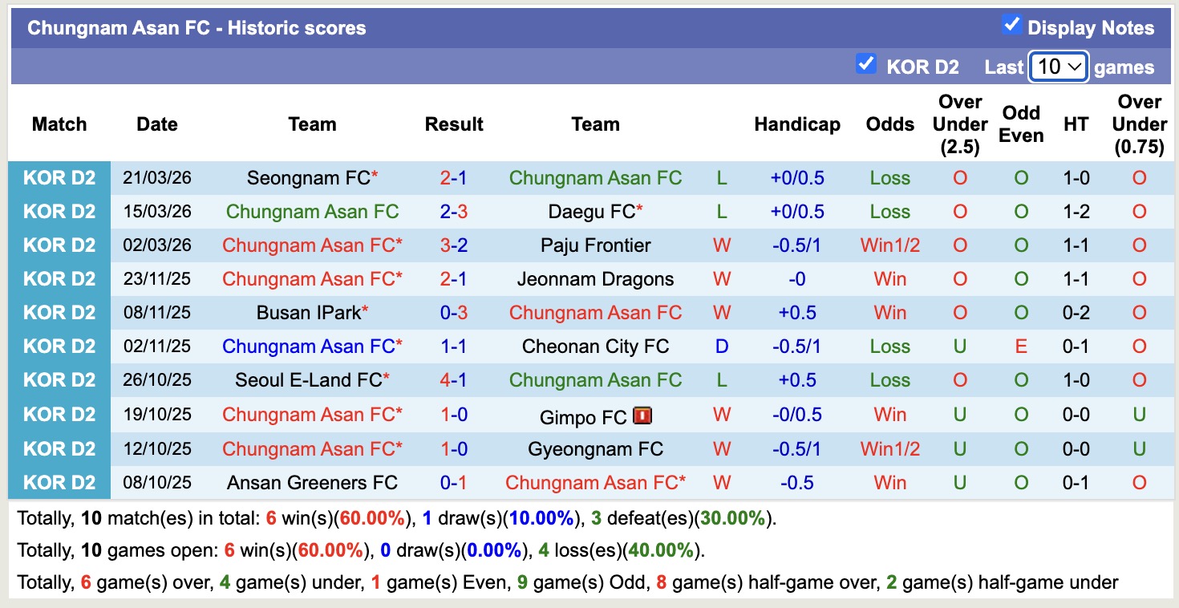Open the Seongnam FC team page
This screenshot has height=608, width=1179.
click(307, 177)
